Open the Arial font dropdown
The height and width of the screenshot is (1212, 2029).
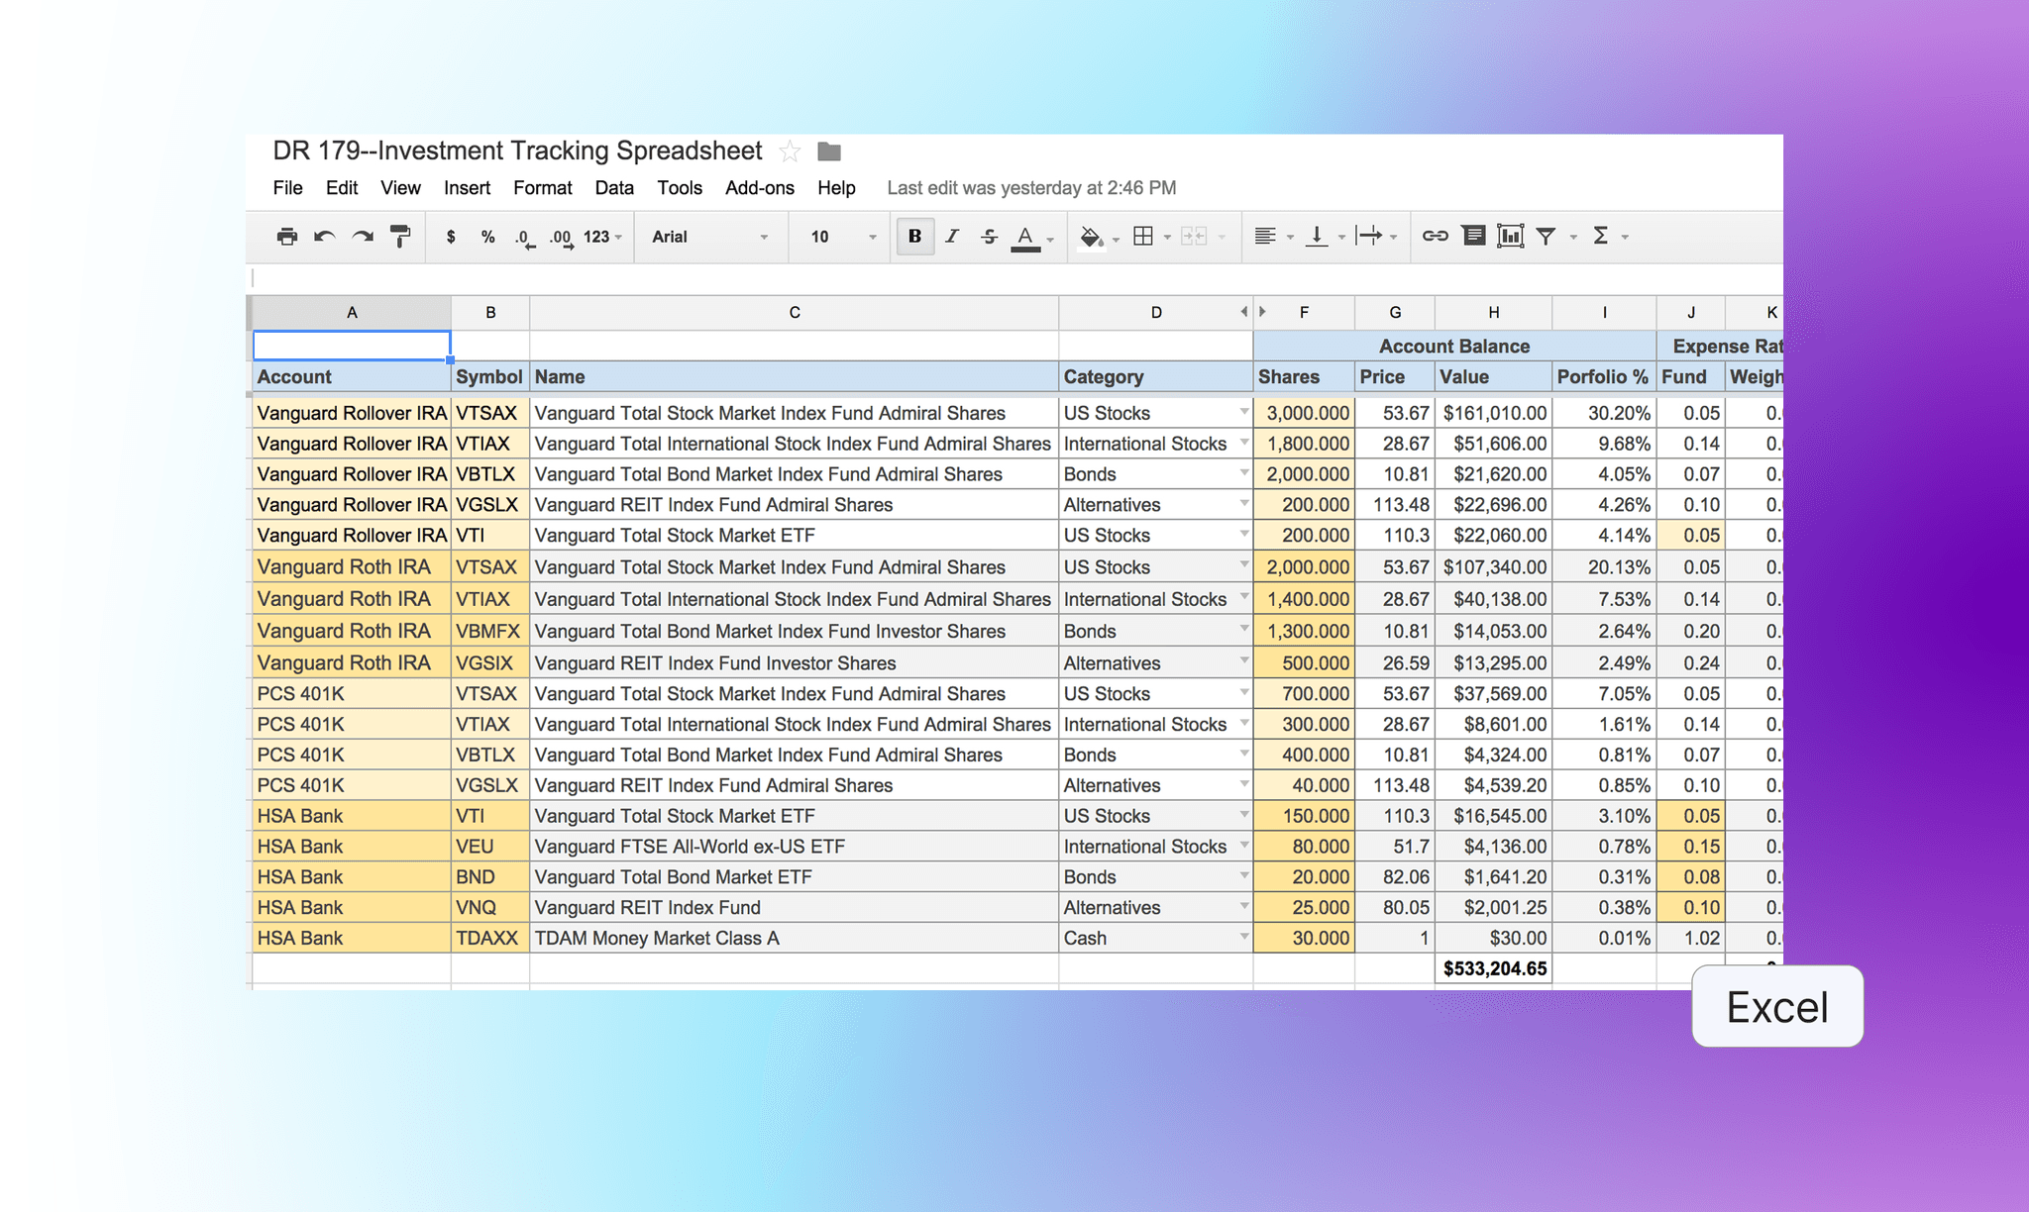(x=709, y=237)
